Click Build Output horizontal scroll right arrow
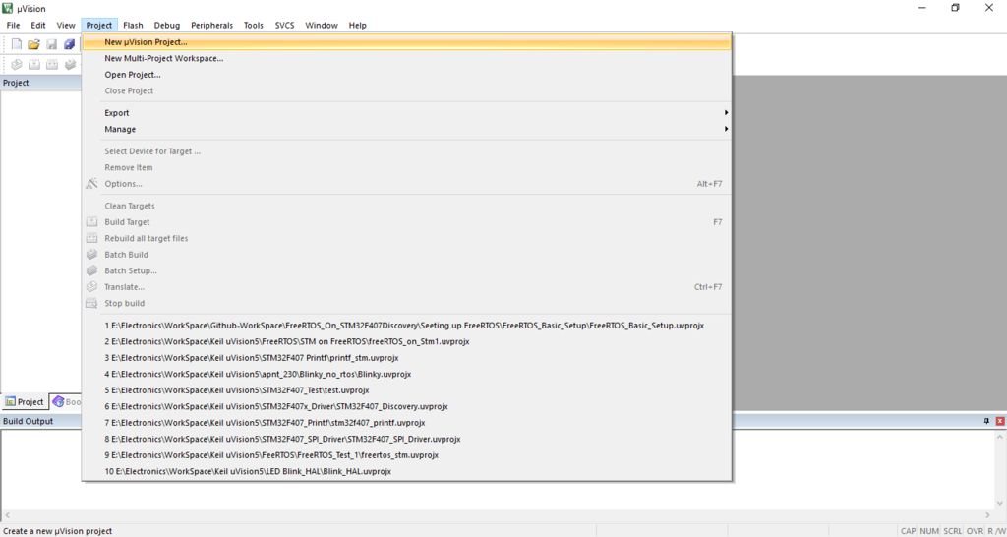 (988, 515)
